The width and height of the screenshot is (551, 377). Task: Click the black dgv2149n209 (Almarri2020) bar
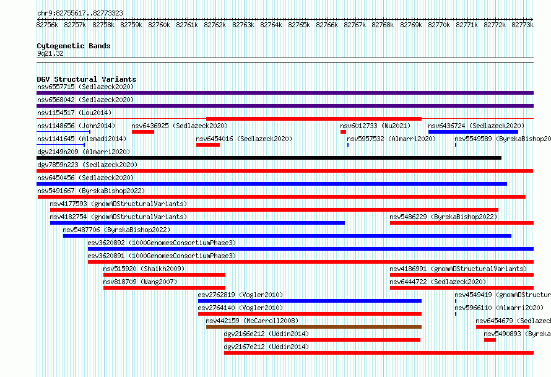[x=269, y=158]
